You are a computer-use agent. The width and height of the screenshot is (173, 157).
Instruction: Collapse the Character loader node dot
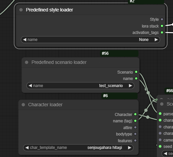(23, 105)
